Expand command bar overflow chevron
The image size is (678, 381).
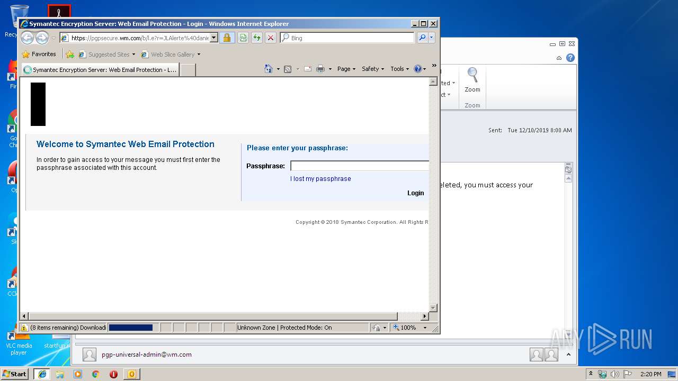coord(434,66)
